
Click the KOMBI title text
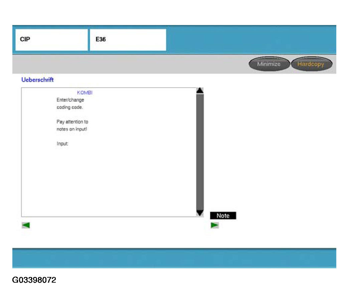pos(84,93)
